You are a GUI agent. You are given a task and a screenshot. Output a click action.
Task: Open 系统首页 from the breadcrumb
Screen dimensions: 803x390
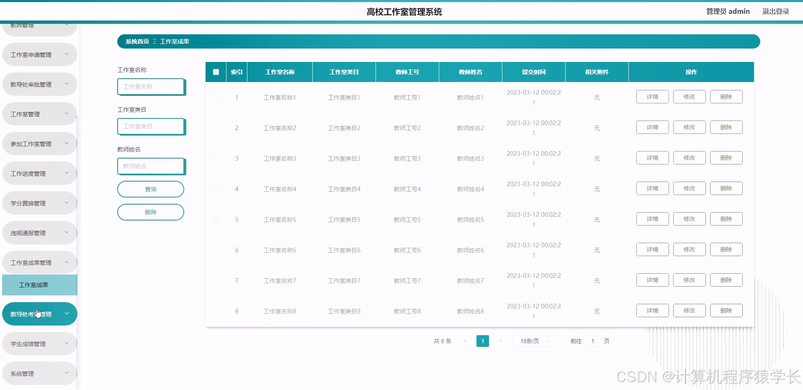(136, 41)
